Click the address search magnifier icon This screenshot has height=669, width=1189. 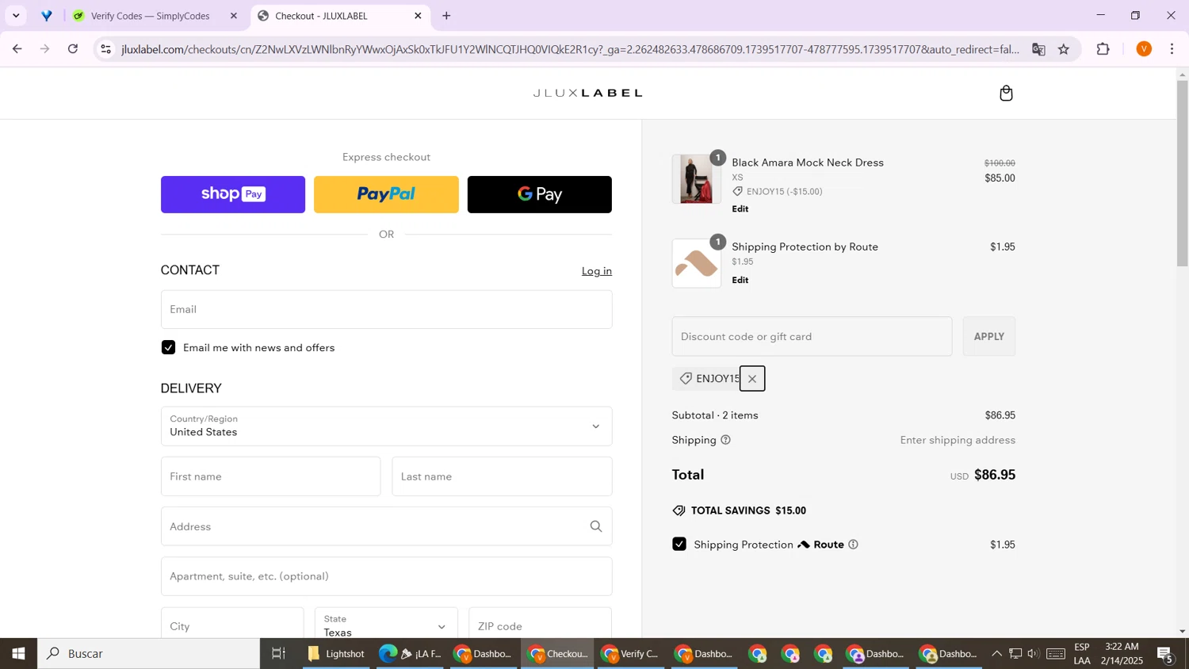(x=596, y=526)
